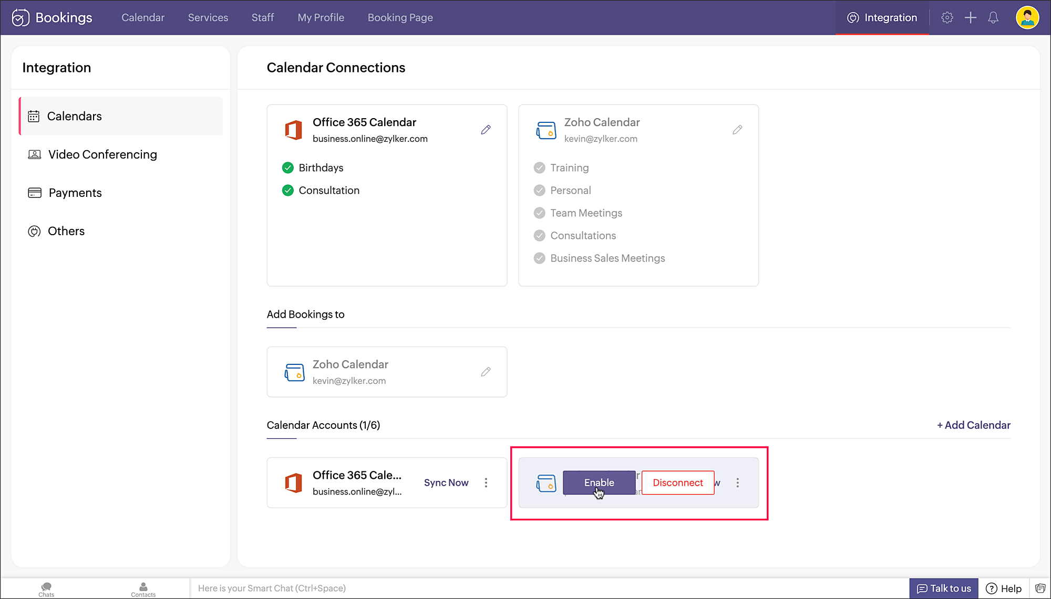Edit Zoho Calendar connection pencil in top card
Viewport: 1051px width, 599px height.
click(737, 130)
